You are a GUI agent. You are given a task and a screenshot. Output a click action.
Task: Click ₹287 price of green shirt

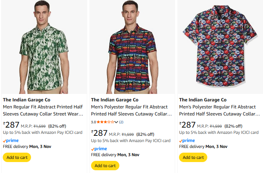pos(11,125)
